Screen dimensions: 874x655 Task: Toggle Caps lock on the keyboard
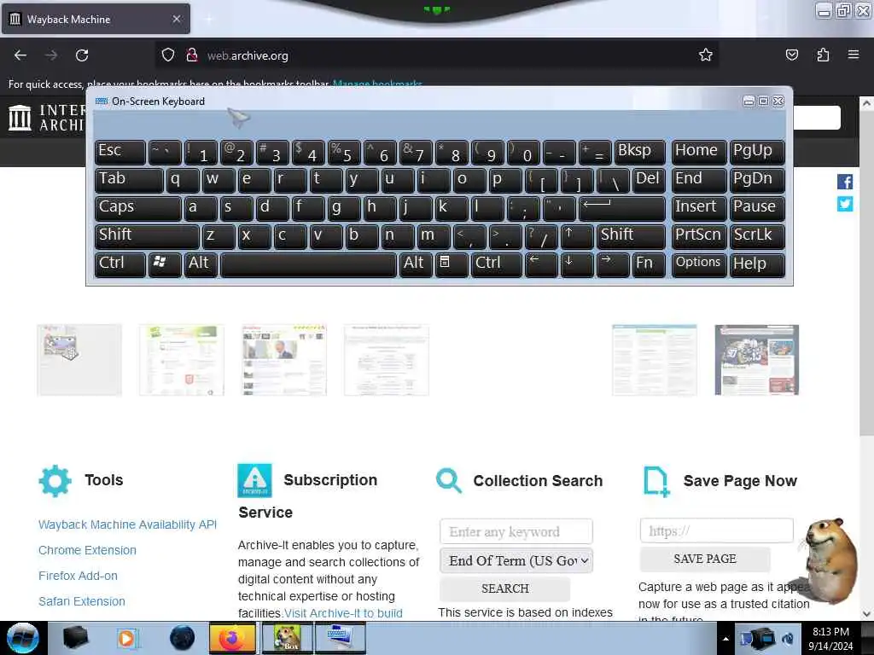[137, 208]
